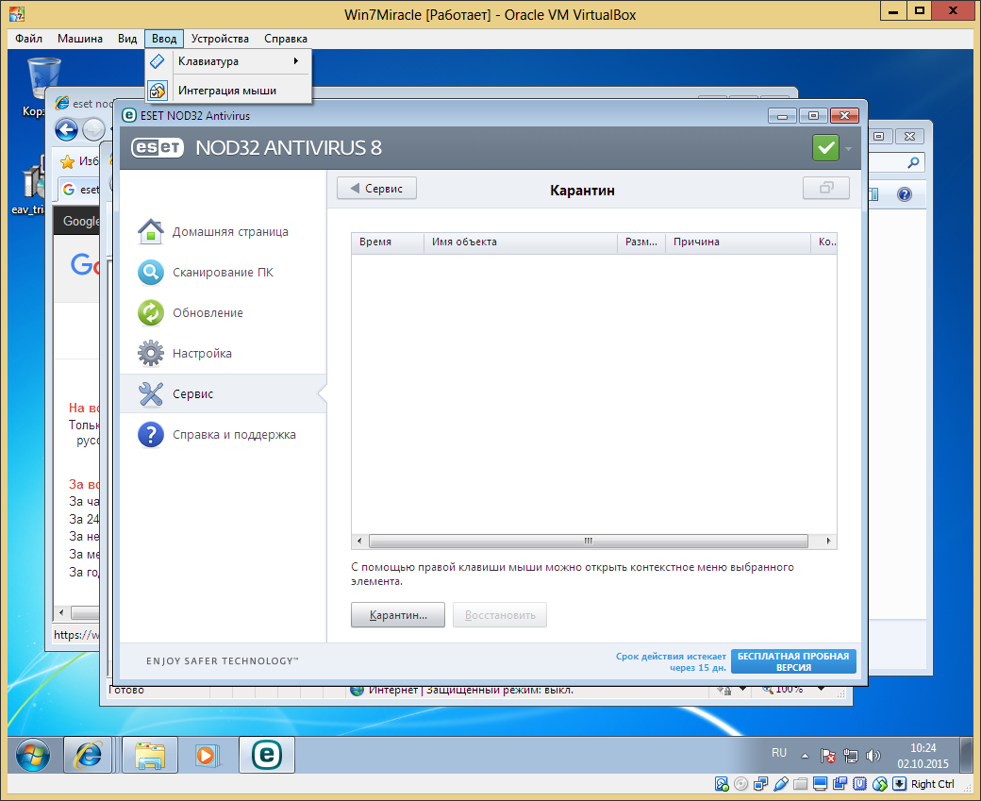Click quarantine scrollbar right arrow

click(x=828, y=541)
